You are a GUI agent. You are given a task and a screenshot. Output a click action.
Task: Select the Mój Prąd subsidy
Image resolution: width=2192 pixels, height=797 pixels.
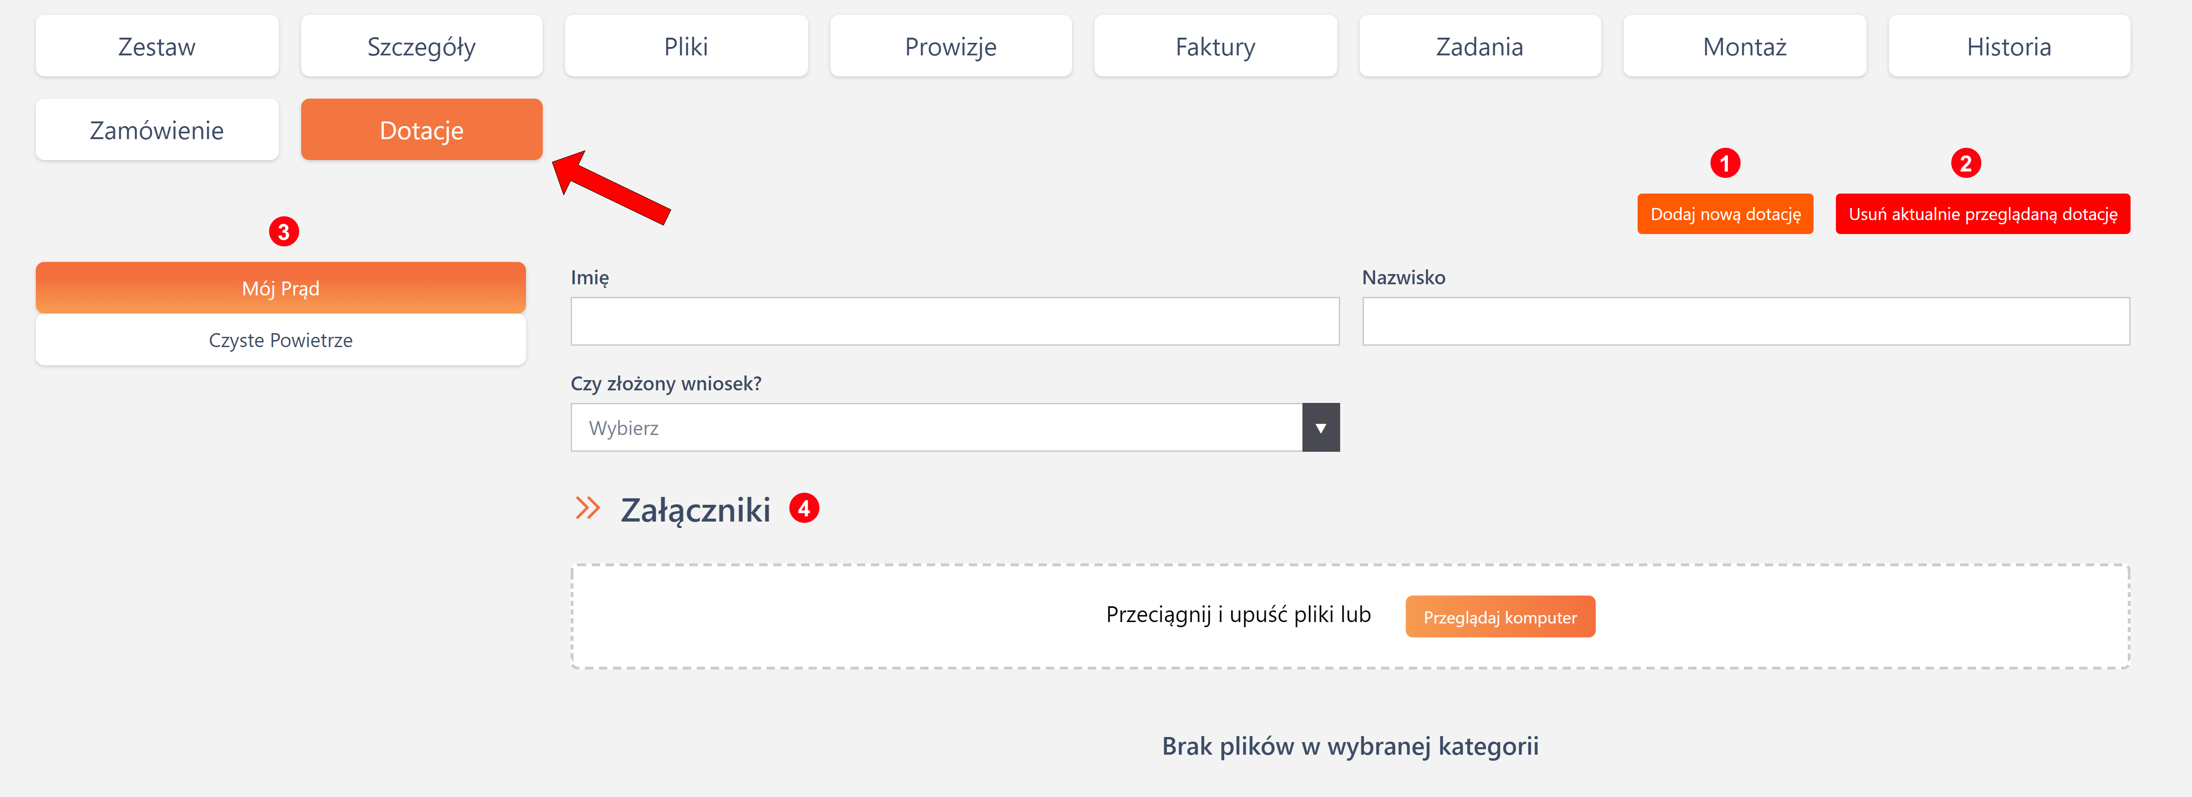280,288
